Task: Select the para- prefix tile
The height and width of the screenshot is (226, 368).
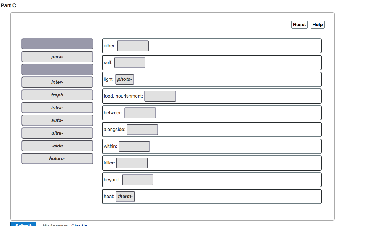Action: [57, 56]
